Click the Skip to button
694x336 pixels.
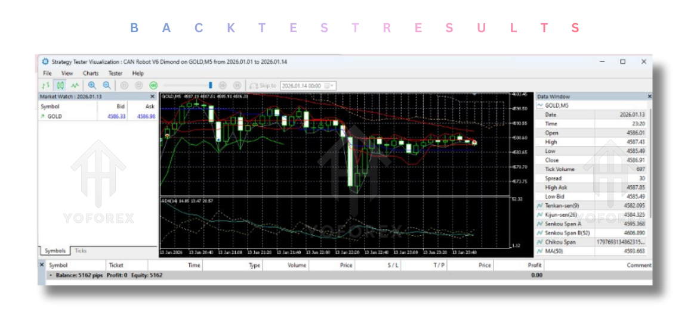[x=263, y=86]
